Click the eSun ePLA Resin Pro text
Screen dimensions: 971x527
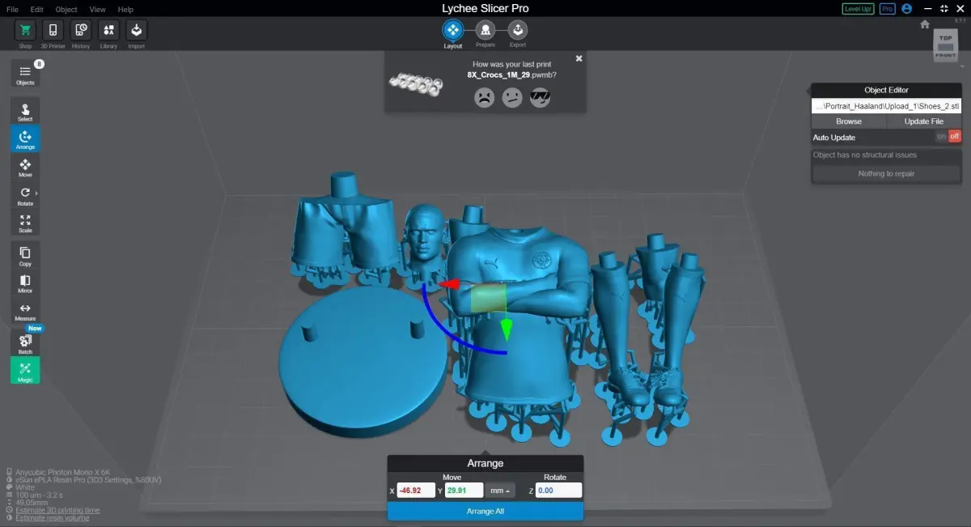[x=88, y=480]
